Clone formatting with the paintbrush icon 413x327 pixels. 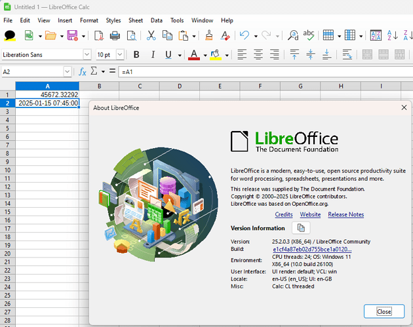coord(209,35)
